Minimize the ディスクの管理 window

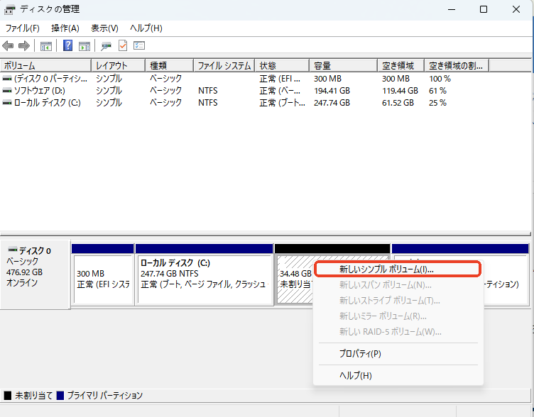click(452, 9)
